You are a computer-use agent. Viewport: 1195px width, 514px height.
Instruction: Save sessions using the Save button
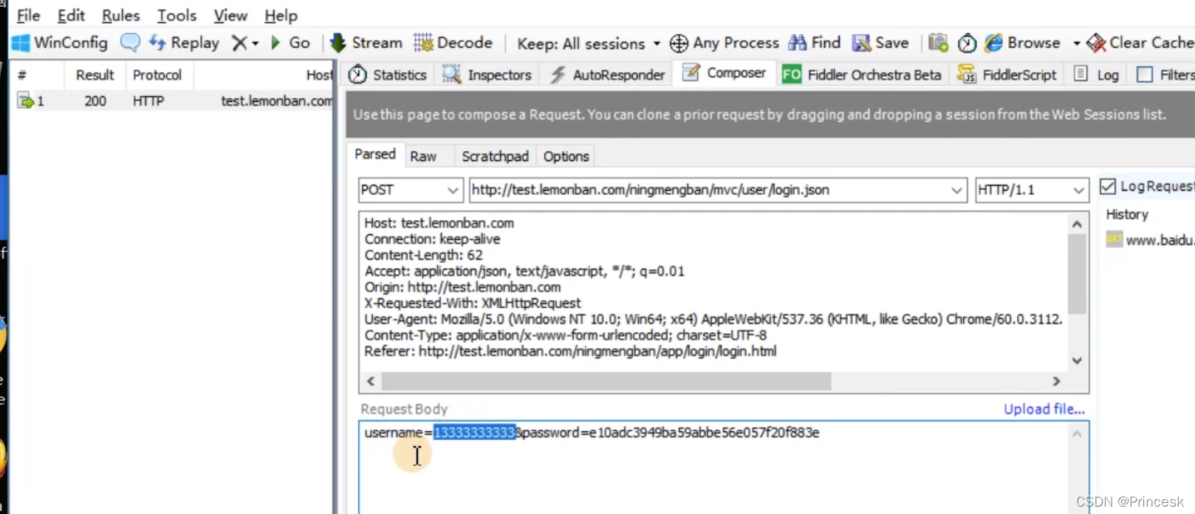tap(880, 43)
